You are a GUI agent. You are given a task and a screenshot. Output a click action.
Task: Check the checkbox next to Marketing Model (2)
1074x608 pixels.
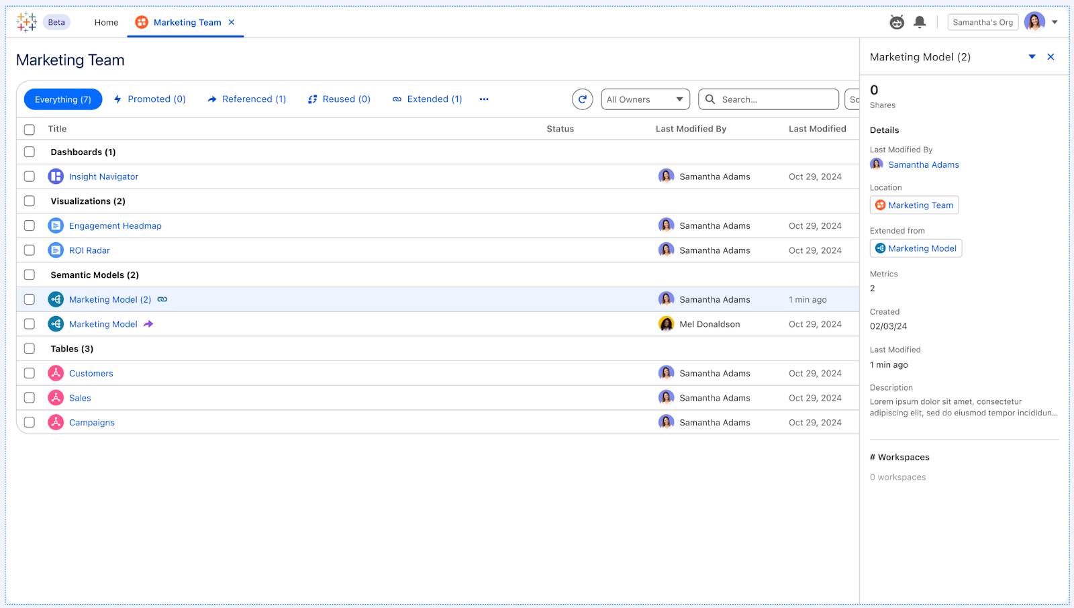click(x=29, y=299)
